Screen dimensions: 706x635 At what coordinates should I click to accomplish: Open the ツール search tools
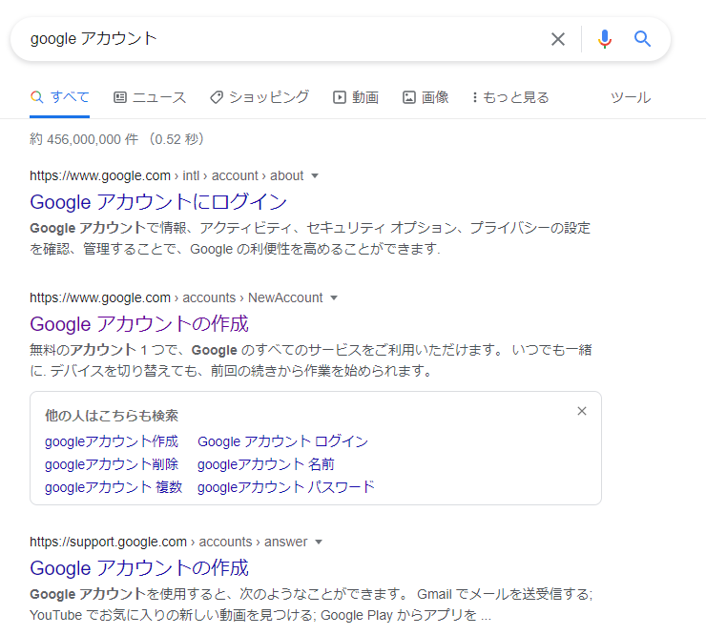[x=631, y=97]
